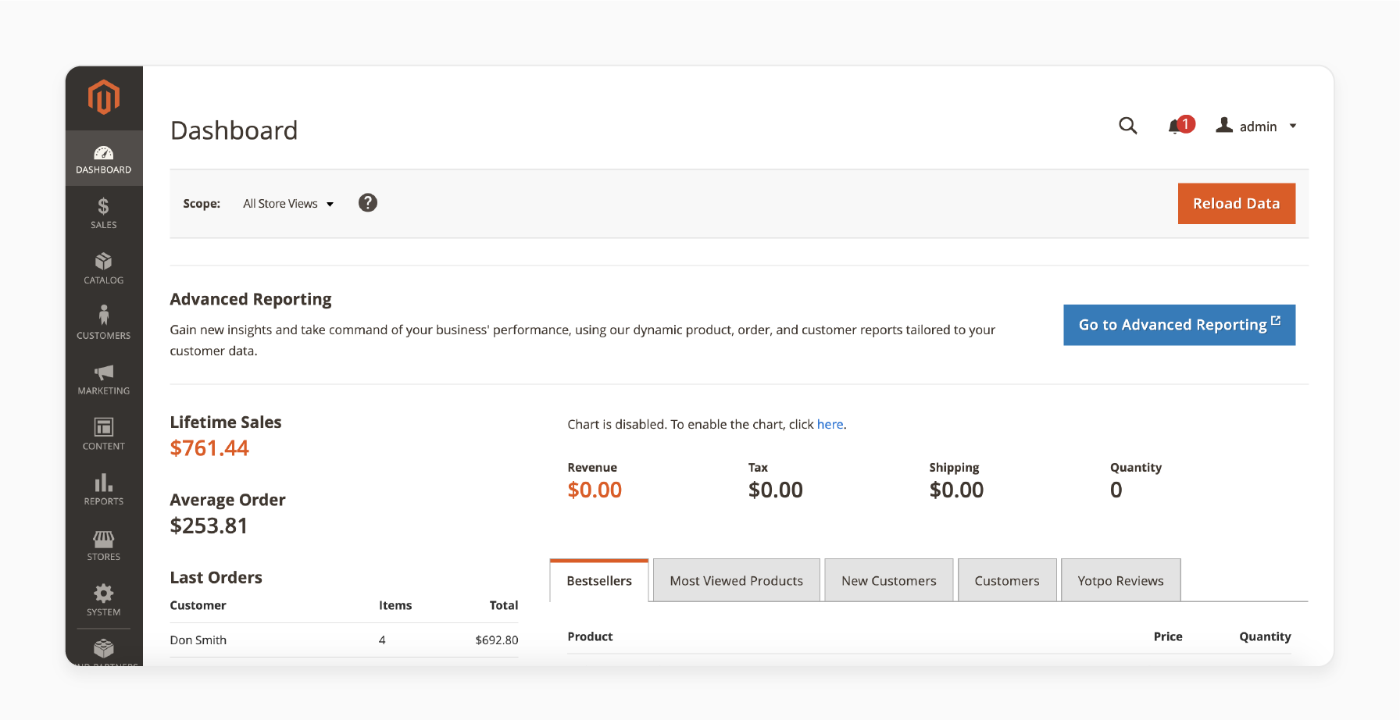This screenshot has width=1400, height=720.
Task: Switch to Yotpo Reviews tab
Action: tap(1120, 580)
